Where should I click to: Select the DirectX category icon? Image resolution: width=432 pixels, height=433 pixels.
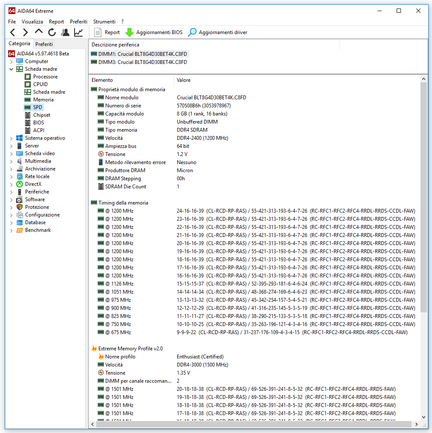20,184
